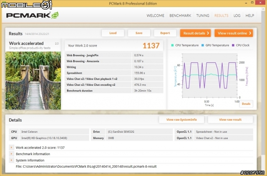This screenshot has width=267, height=176.
Task: Open graph Details button
Action: click(x=246, y=104)
